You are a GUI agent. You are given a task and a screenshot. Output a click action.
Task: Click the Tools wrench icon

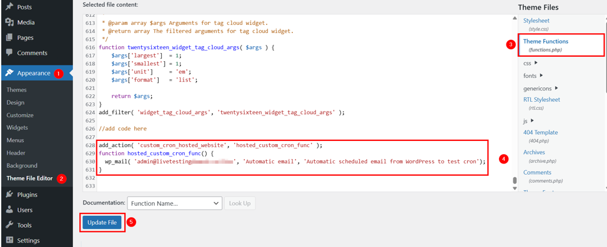coord(9,225)
